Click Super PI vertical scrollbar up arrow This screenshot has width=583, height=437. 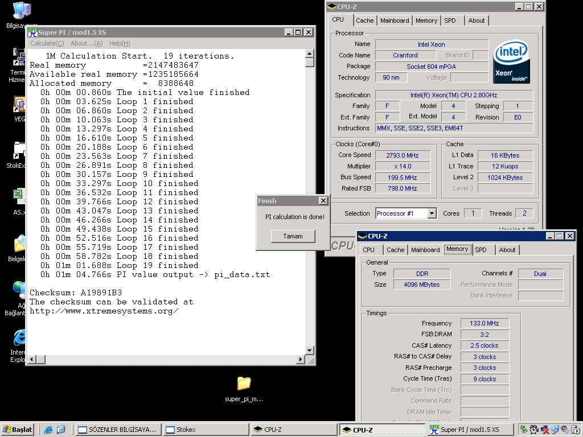coord(309,53)
